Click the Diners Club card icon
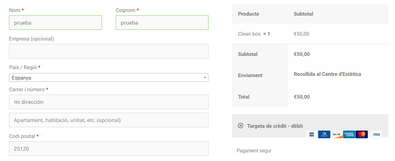This screenshot has height=161, width=395. coord(324,134)
